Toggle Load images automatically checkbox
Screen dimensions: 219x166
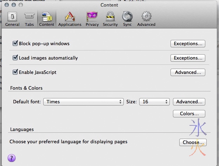point(15,58)
